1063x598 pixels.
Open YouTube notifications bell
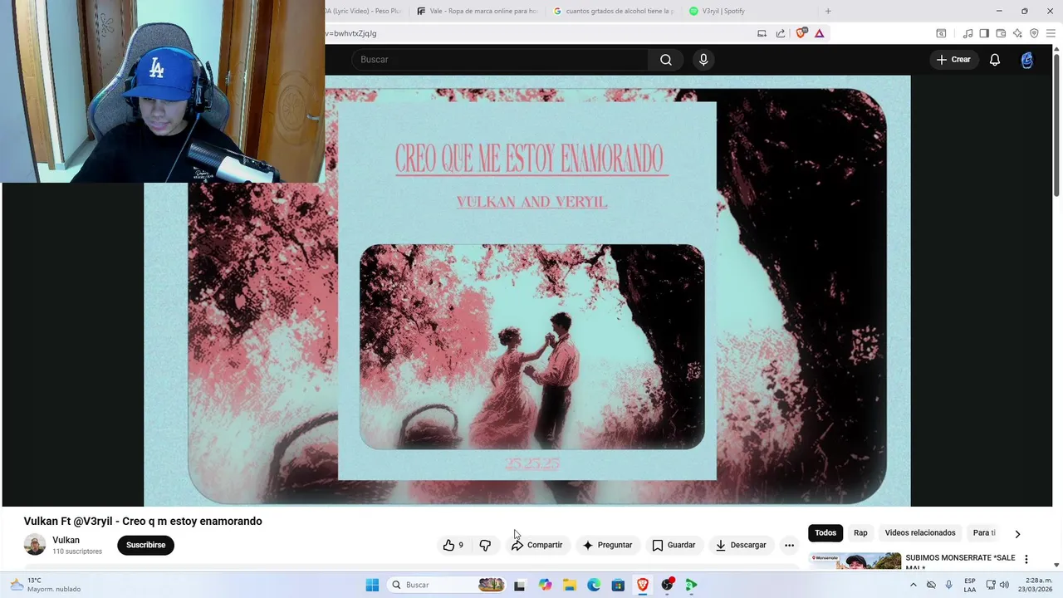[x=995, y=60]
